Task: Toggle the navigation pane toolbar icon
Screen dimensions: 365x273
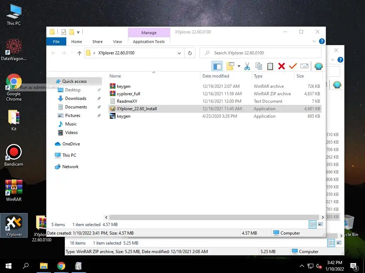Action: point(217,66)
